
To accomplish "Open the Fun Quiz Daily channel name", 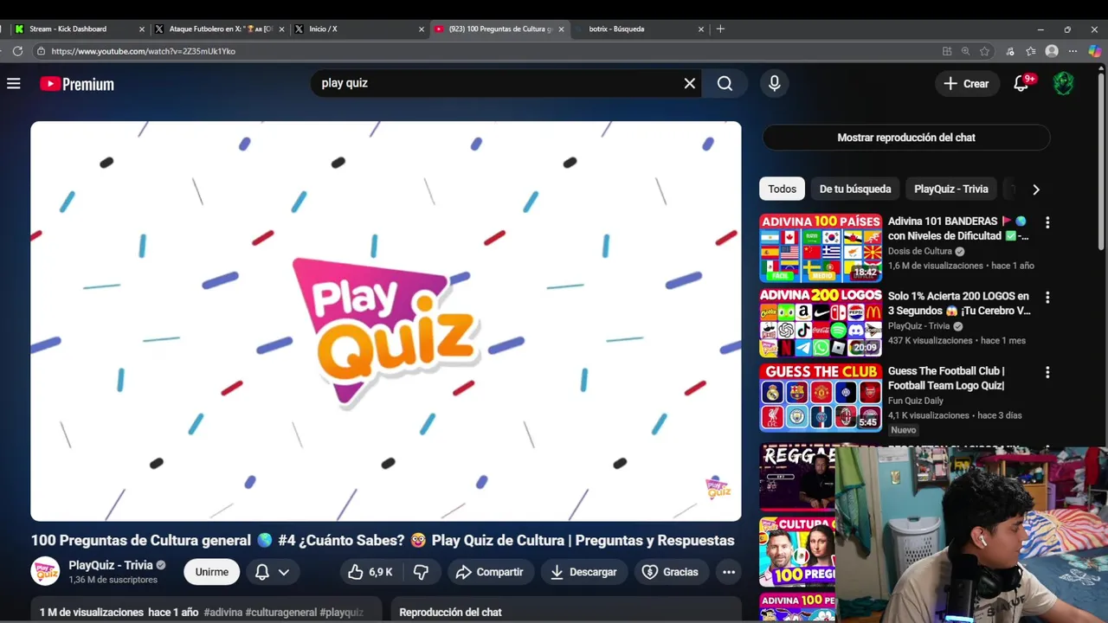I will pyautogui.click(x=916, y=401).
